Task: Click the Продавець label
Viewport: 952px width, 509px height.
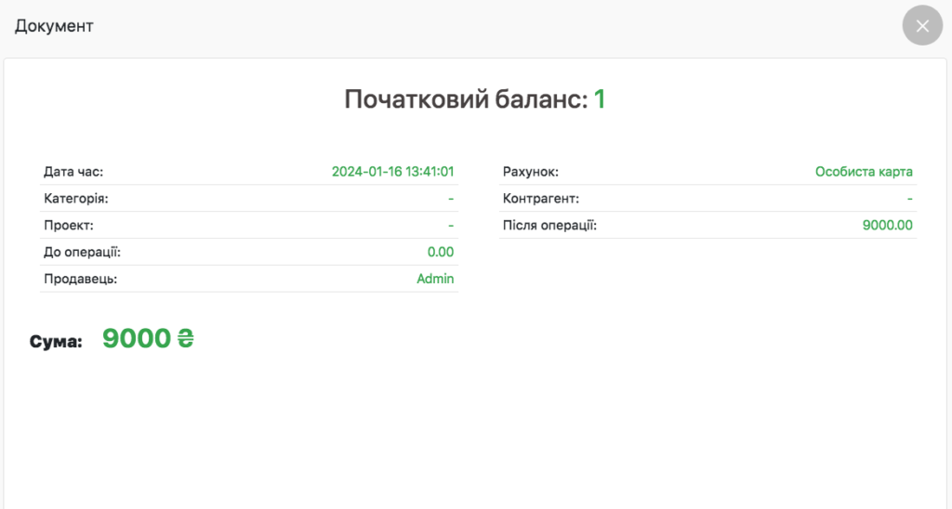Action: (x=80, y=280)
